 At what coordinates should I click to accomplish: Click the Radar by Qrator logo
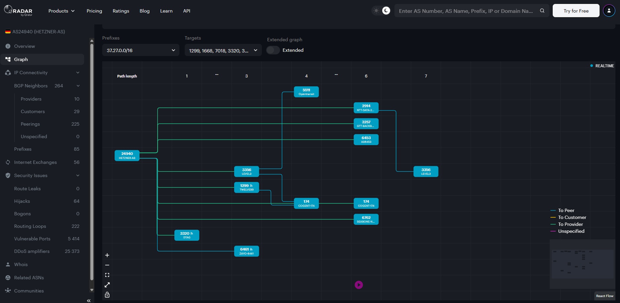point(18,11)
